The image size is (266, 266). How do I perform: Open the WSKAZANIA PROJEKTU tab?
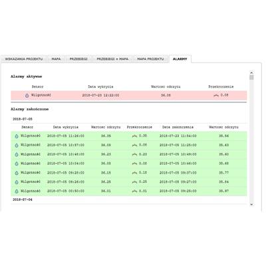pyautogui.click(x=24, y=59)
